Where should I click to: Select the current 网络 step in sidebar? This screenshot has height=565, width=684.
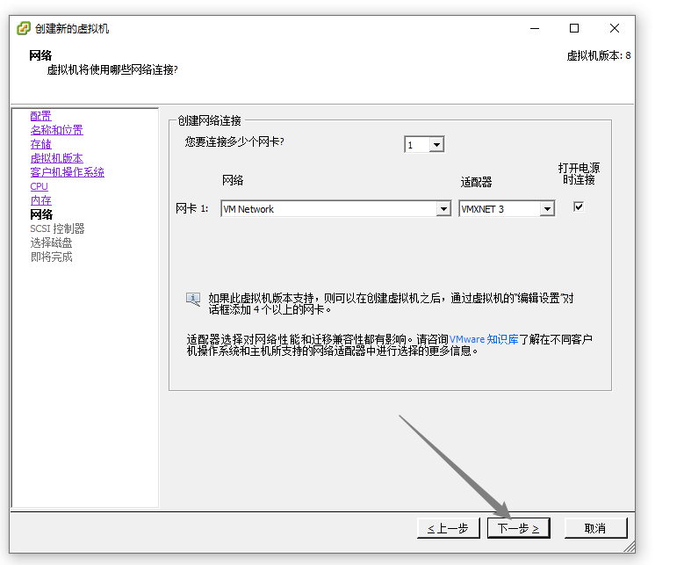[x=41, y=214]
